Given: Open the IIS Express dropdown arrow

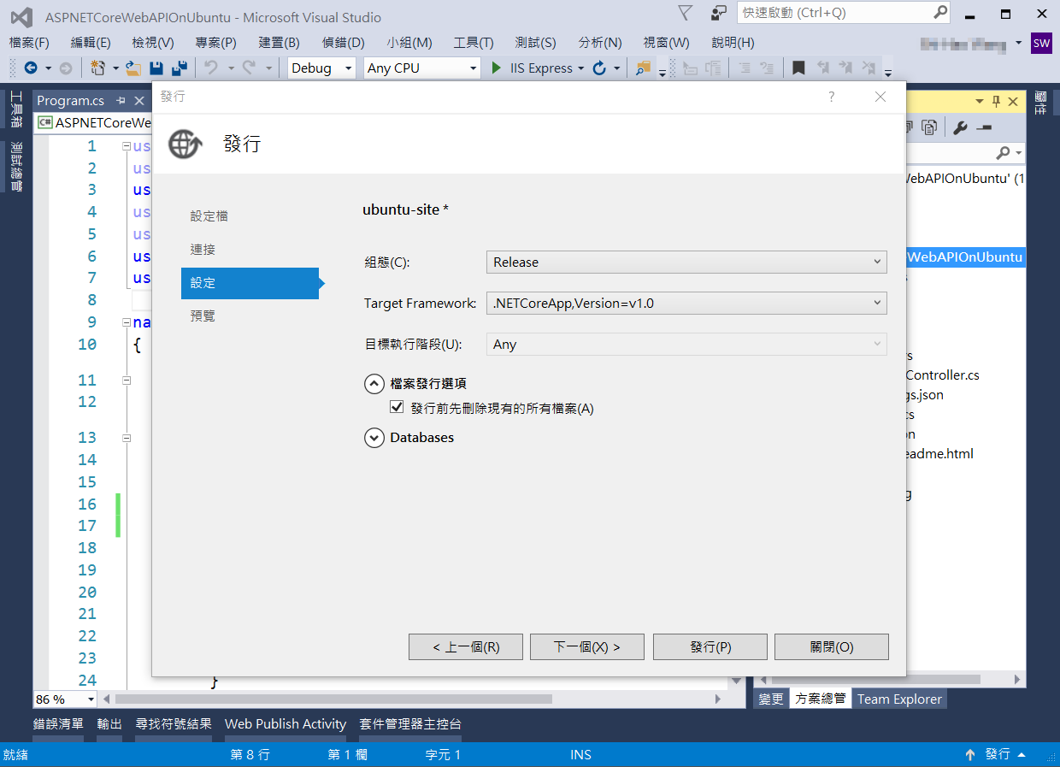Looking at the screenshot, I should 581,68.
